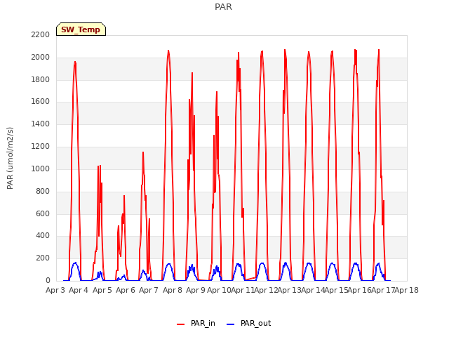Viewport: 449px width, 337px height.
Task: Click the blue PAR_out legend swatch
Action: point(231,324)
